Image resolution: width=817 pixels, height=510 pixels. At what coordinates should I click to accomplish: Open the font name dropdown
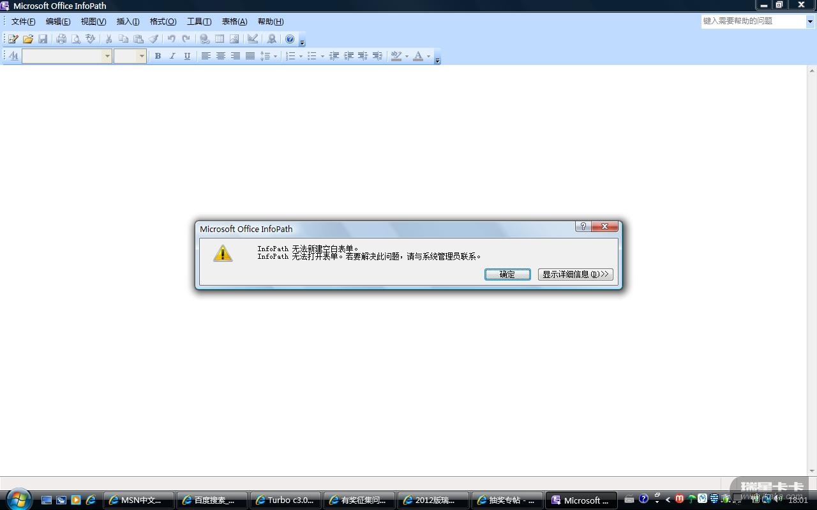pyautogui.click(x=107, y=56)
